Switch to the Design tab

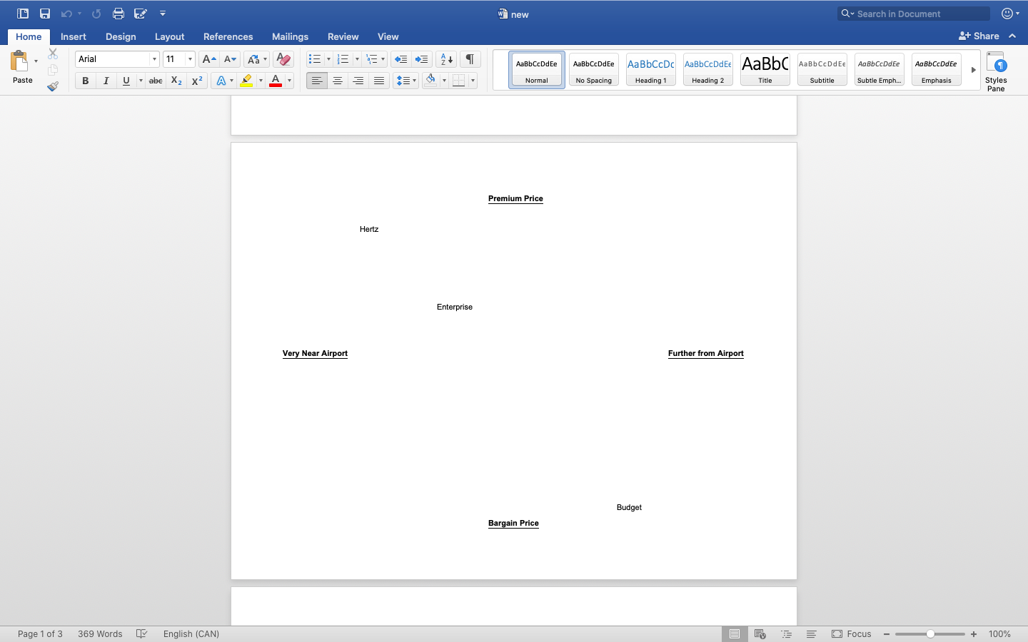pyautogui.click(x=121, y=36)
